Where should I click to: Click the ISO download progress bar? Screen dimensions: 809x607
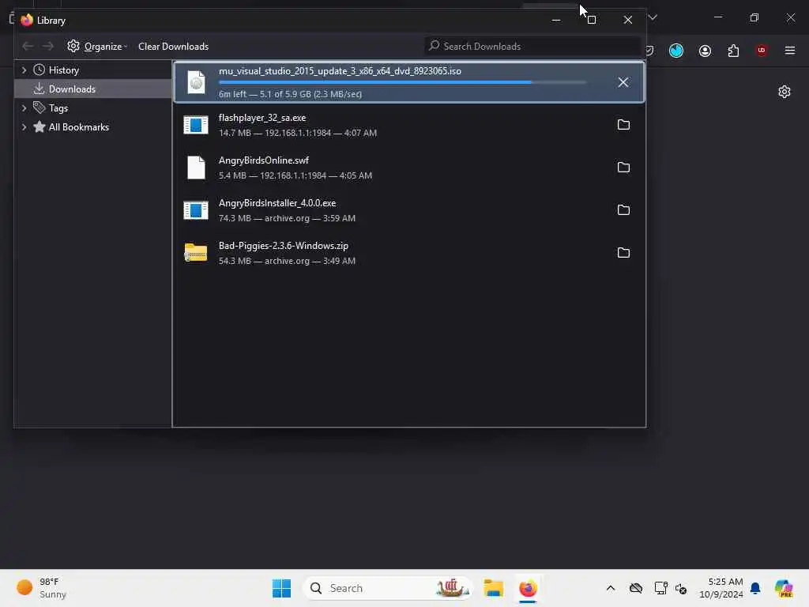tap(403, 82)
